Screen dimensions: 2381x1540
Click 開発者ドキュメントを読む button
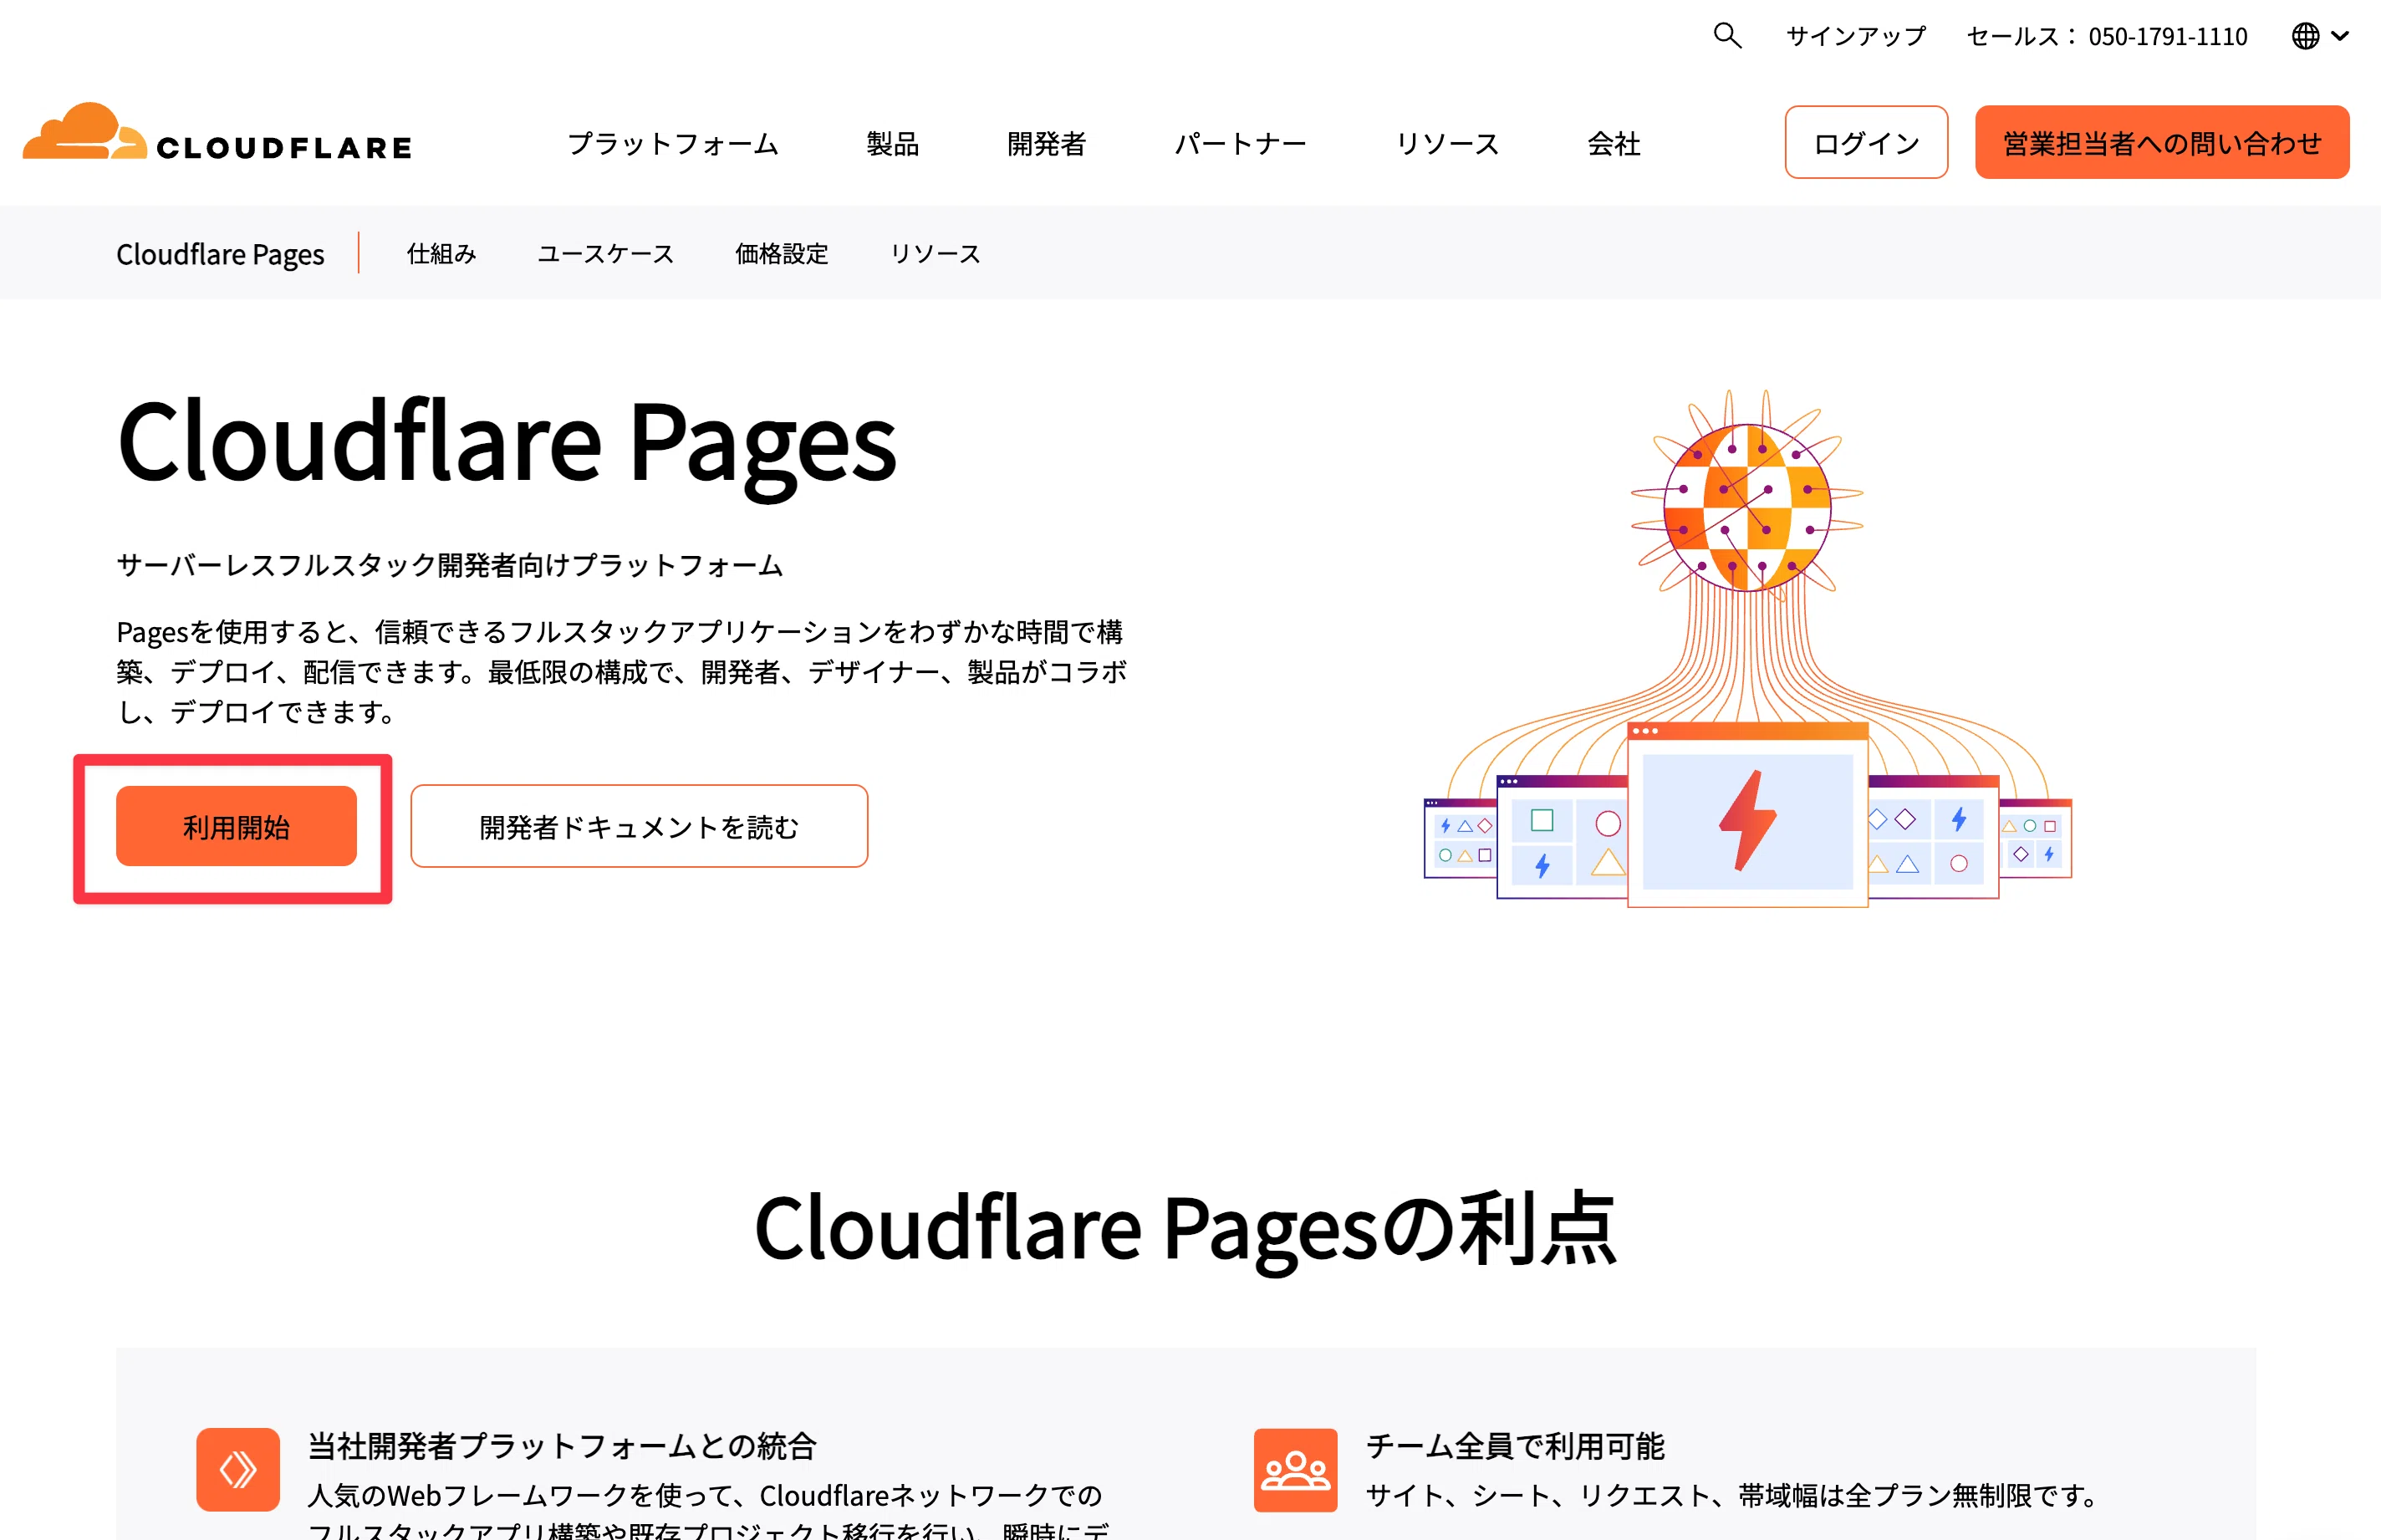[639, 826]
